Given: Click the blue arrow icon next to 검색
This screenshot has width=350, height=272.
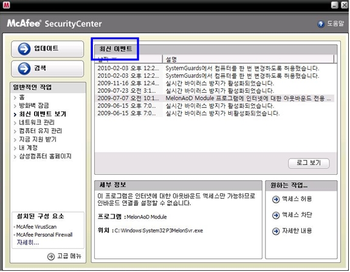Looking at the screenshot, I should pyautogui.click(x=24, y=69).
